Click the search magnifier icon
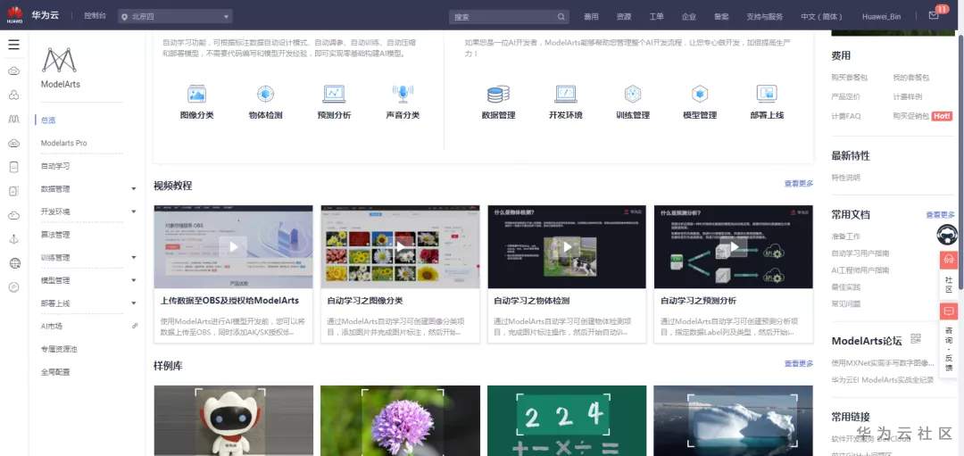Screen dimensions: 964x456 click(x=561, y=17)
